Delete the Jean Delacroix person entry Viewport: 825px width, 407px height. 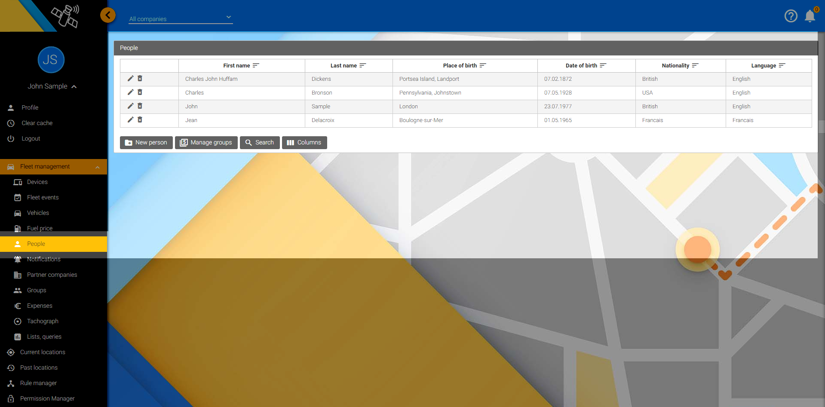coord(140,120)
